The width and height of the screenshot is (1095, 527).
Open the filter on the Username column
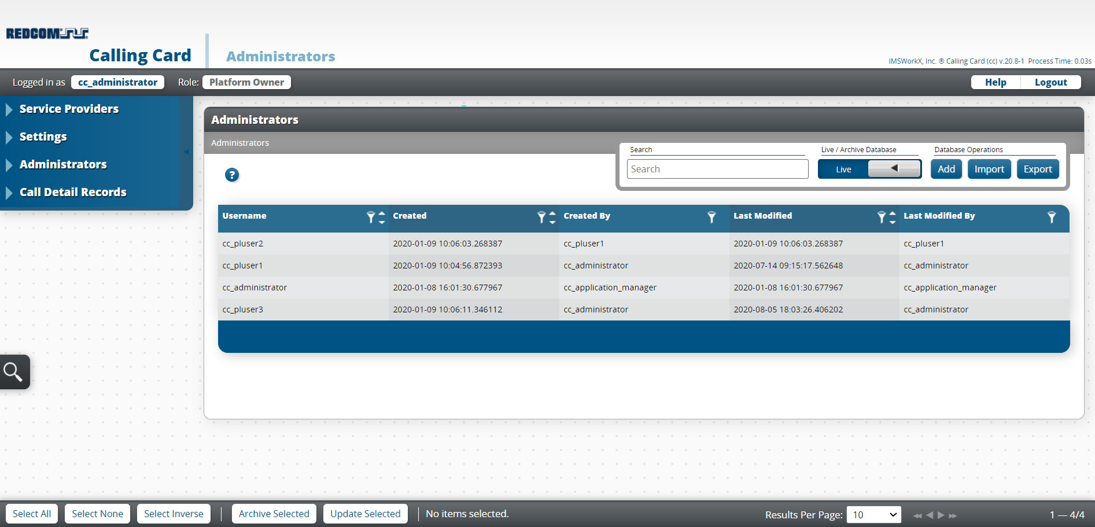(x=371, y=218)
